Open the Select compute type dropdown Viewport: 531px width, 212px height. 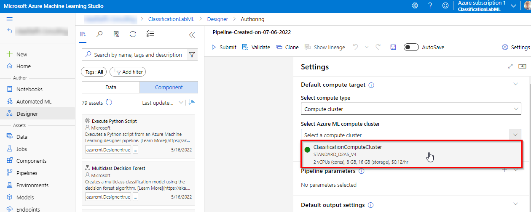411,109
